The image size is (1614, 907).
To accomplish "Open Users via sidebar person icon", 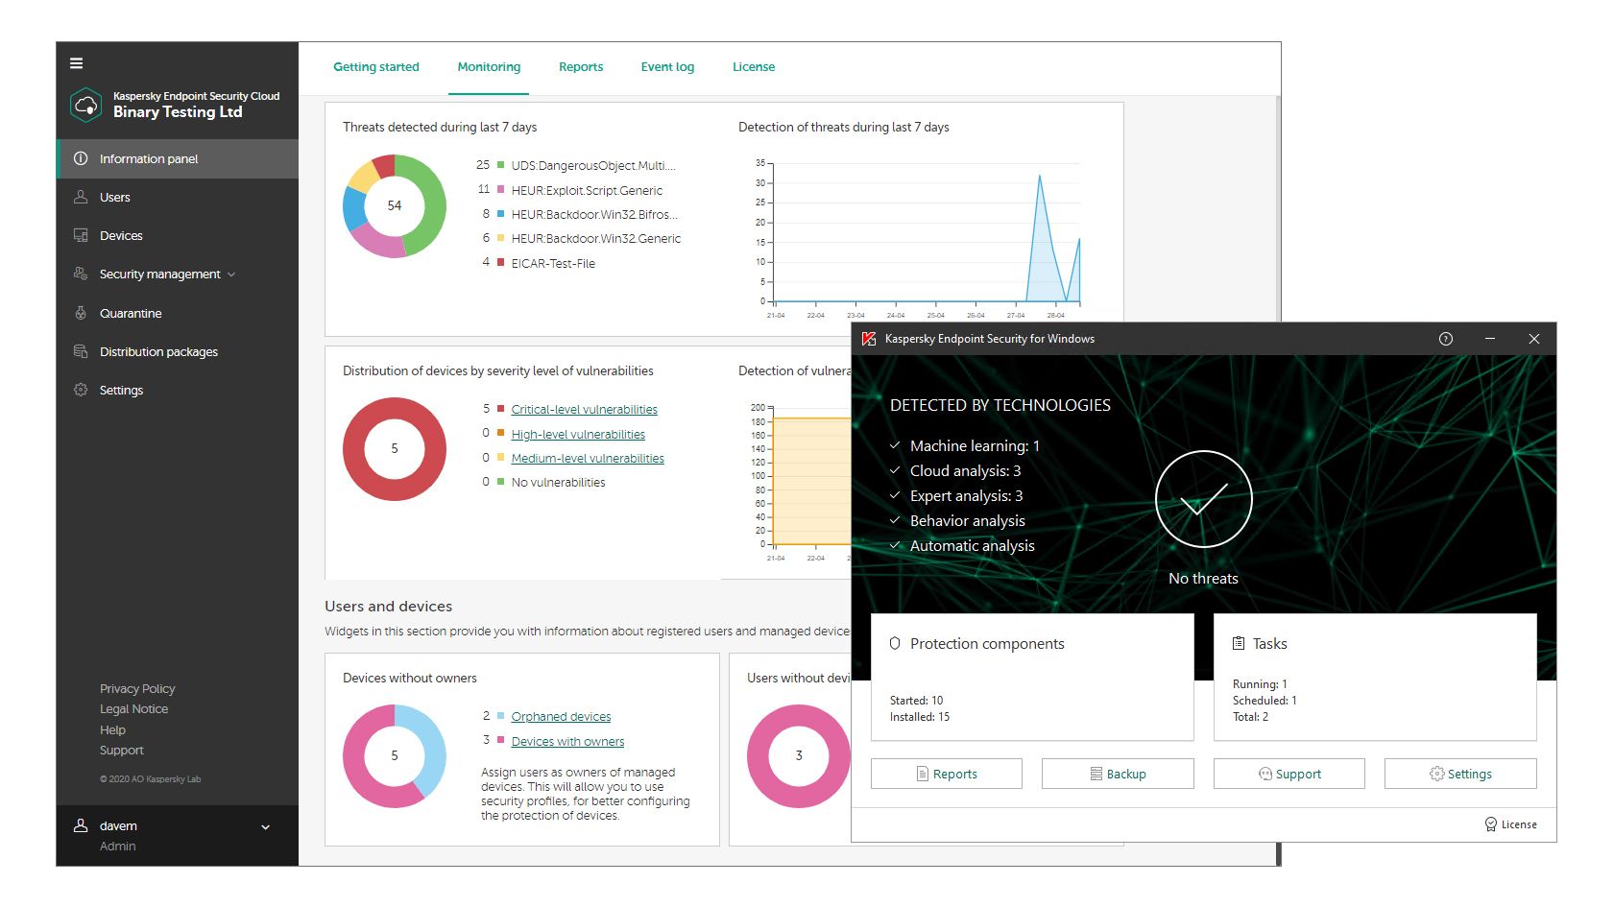I will point(81,197).
